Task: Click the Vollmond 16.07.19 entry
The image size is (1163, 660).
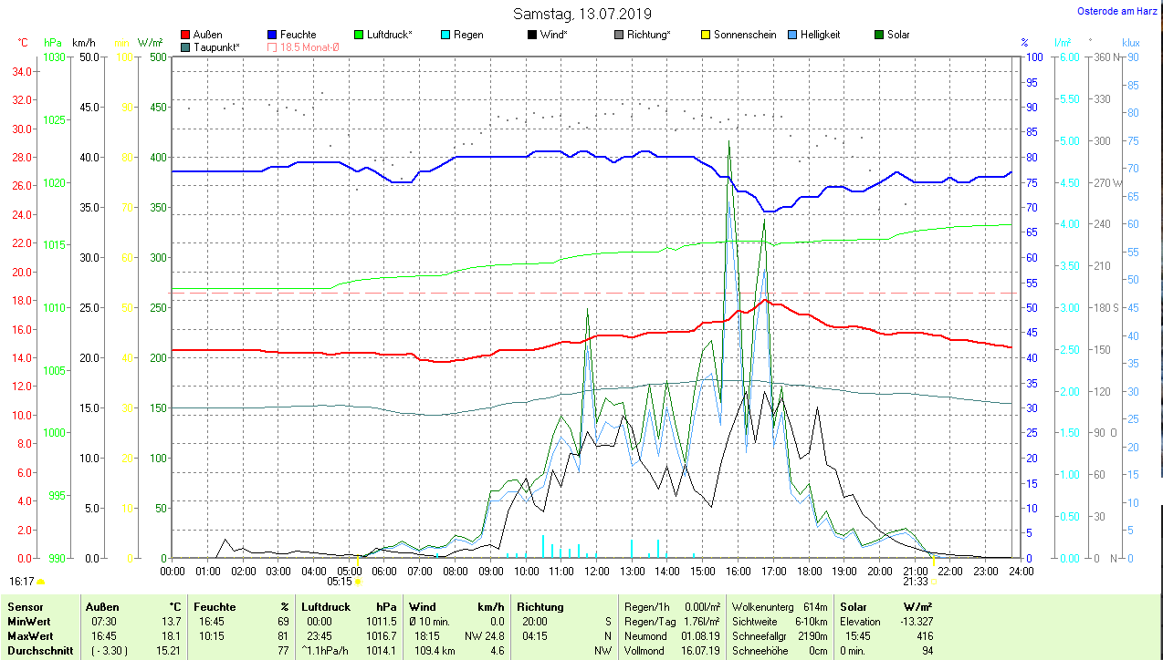Action: (672, 651)
